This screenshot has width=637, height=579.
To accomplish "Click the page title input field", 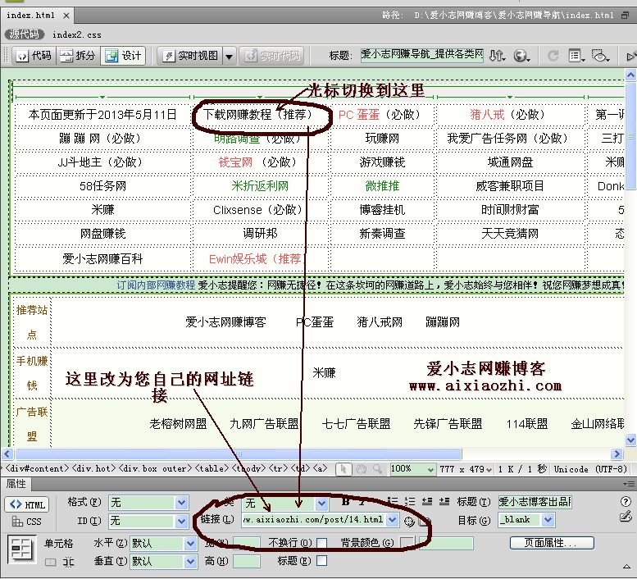I will pos(422,54).
